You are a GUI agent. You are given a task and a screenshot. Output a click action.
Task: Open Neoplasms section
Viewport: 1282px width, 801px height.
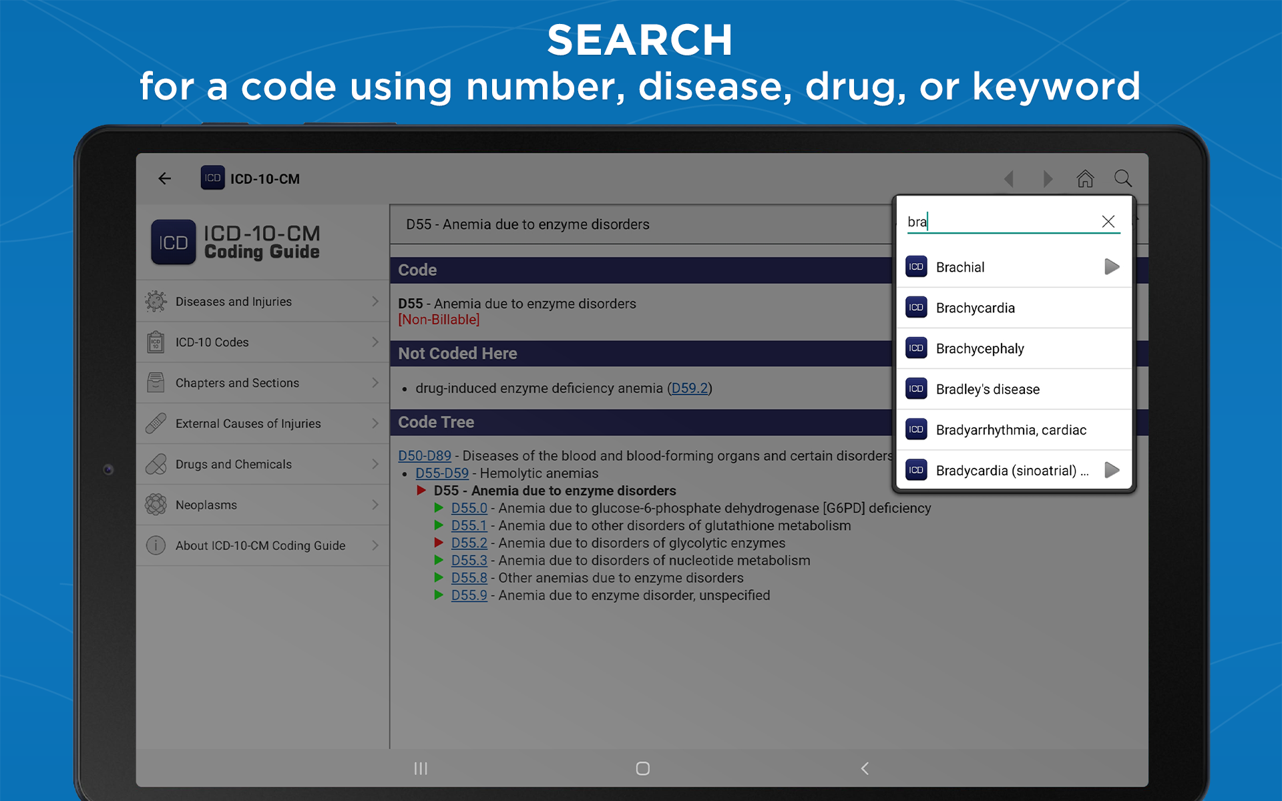tap(262, 505)
